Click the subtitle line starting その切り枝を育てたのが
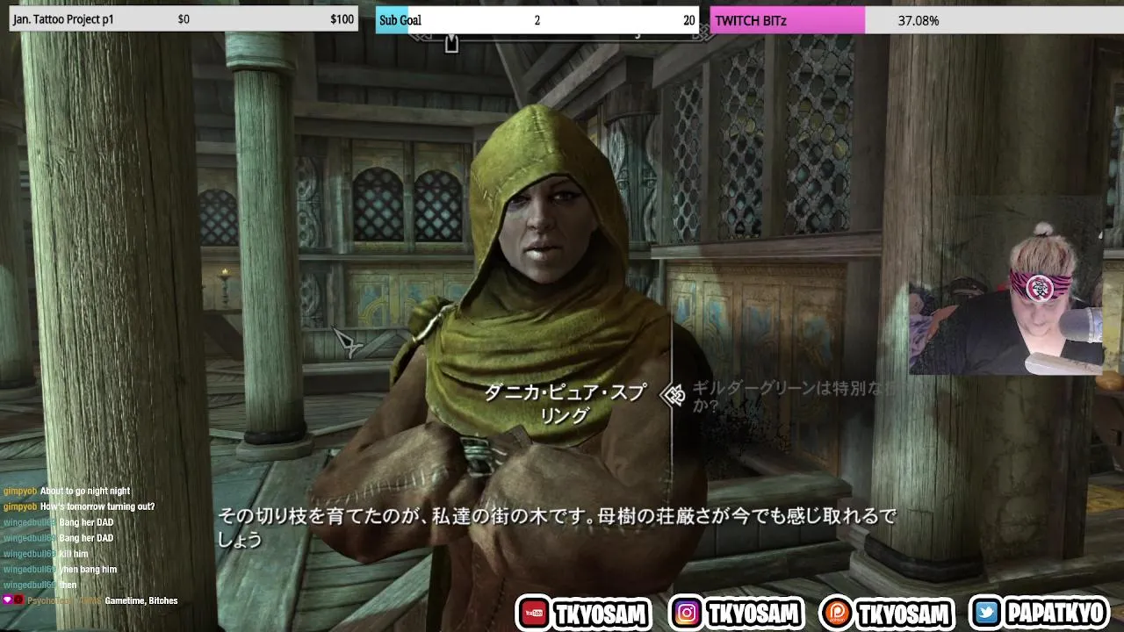 click(x=557, y=528)
